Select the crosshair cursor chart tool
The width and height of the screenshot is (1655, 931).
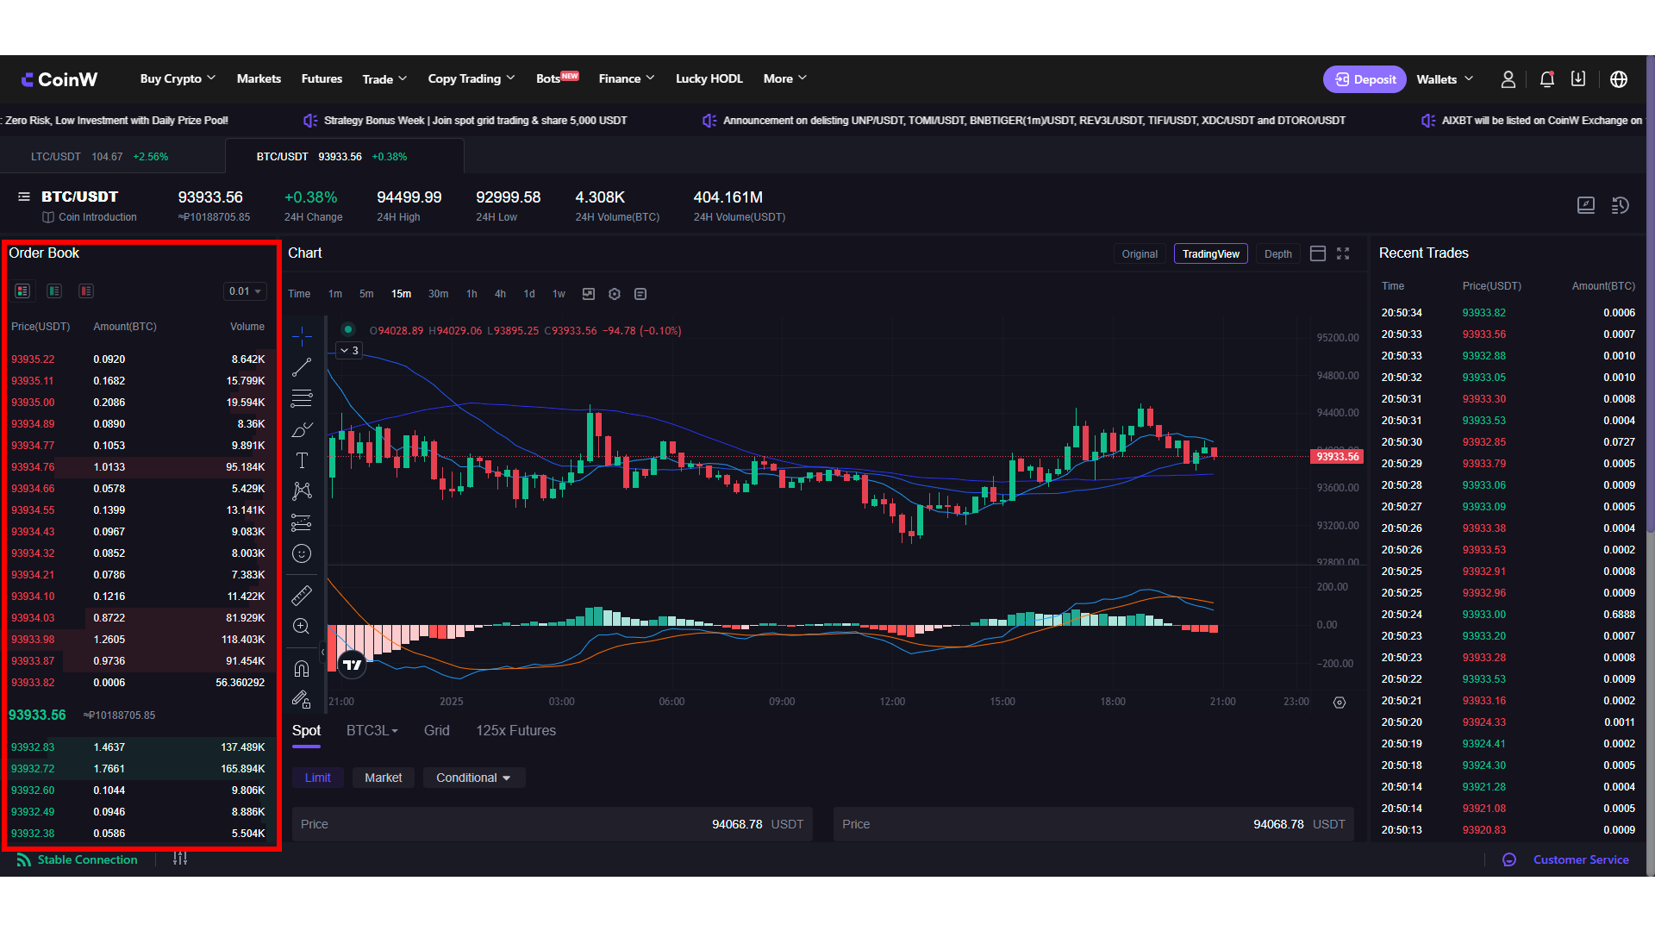click(x=302, y=336)
